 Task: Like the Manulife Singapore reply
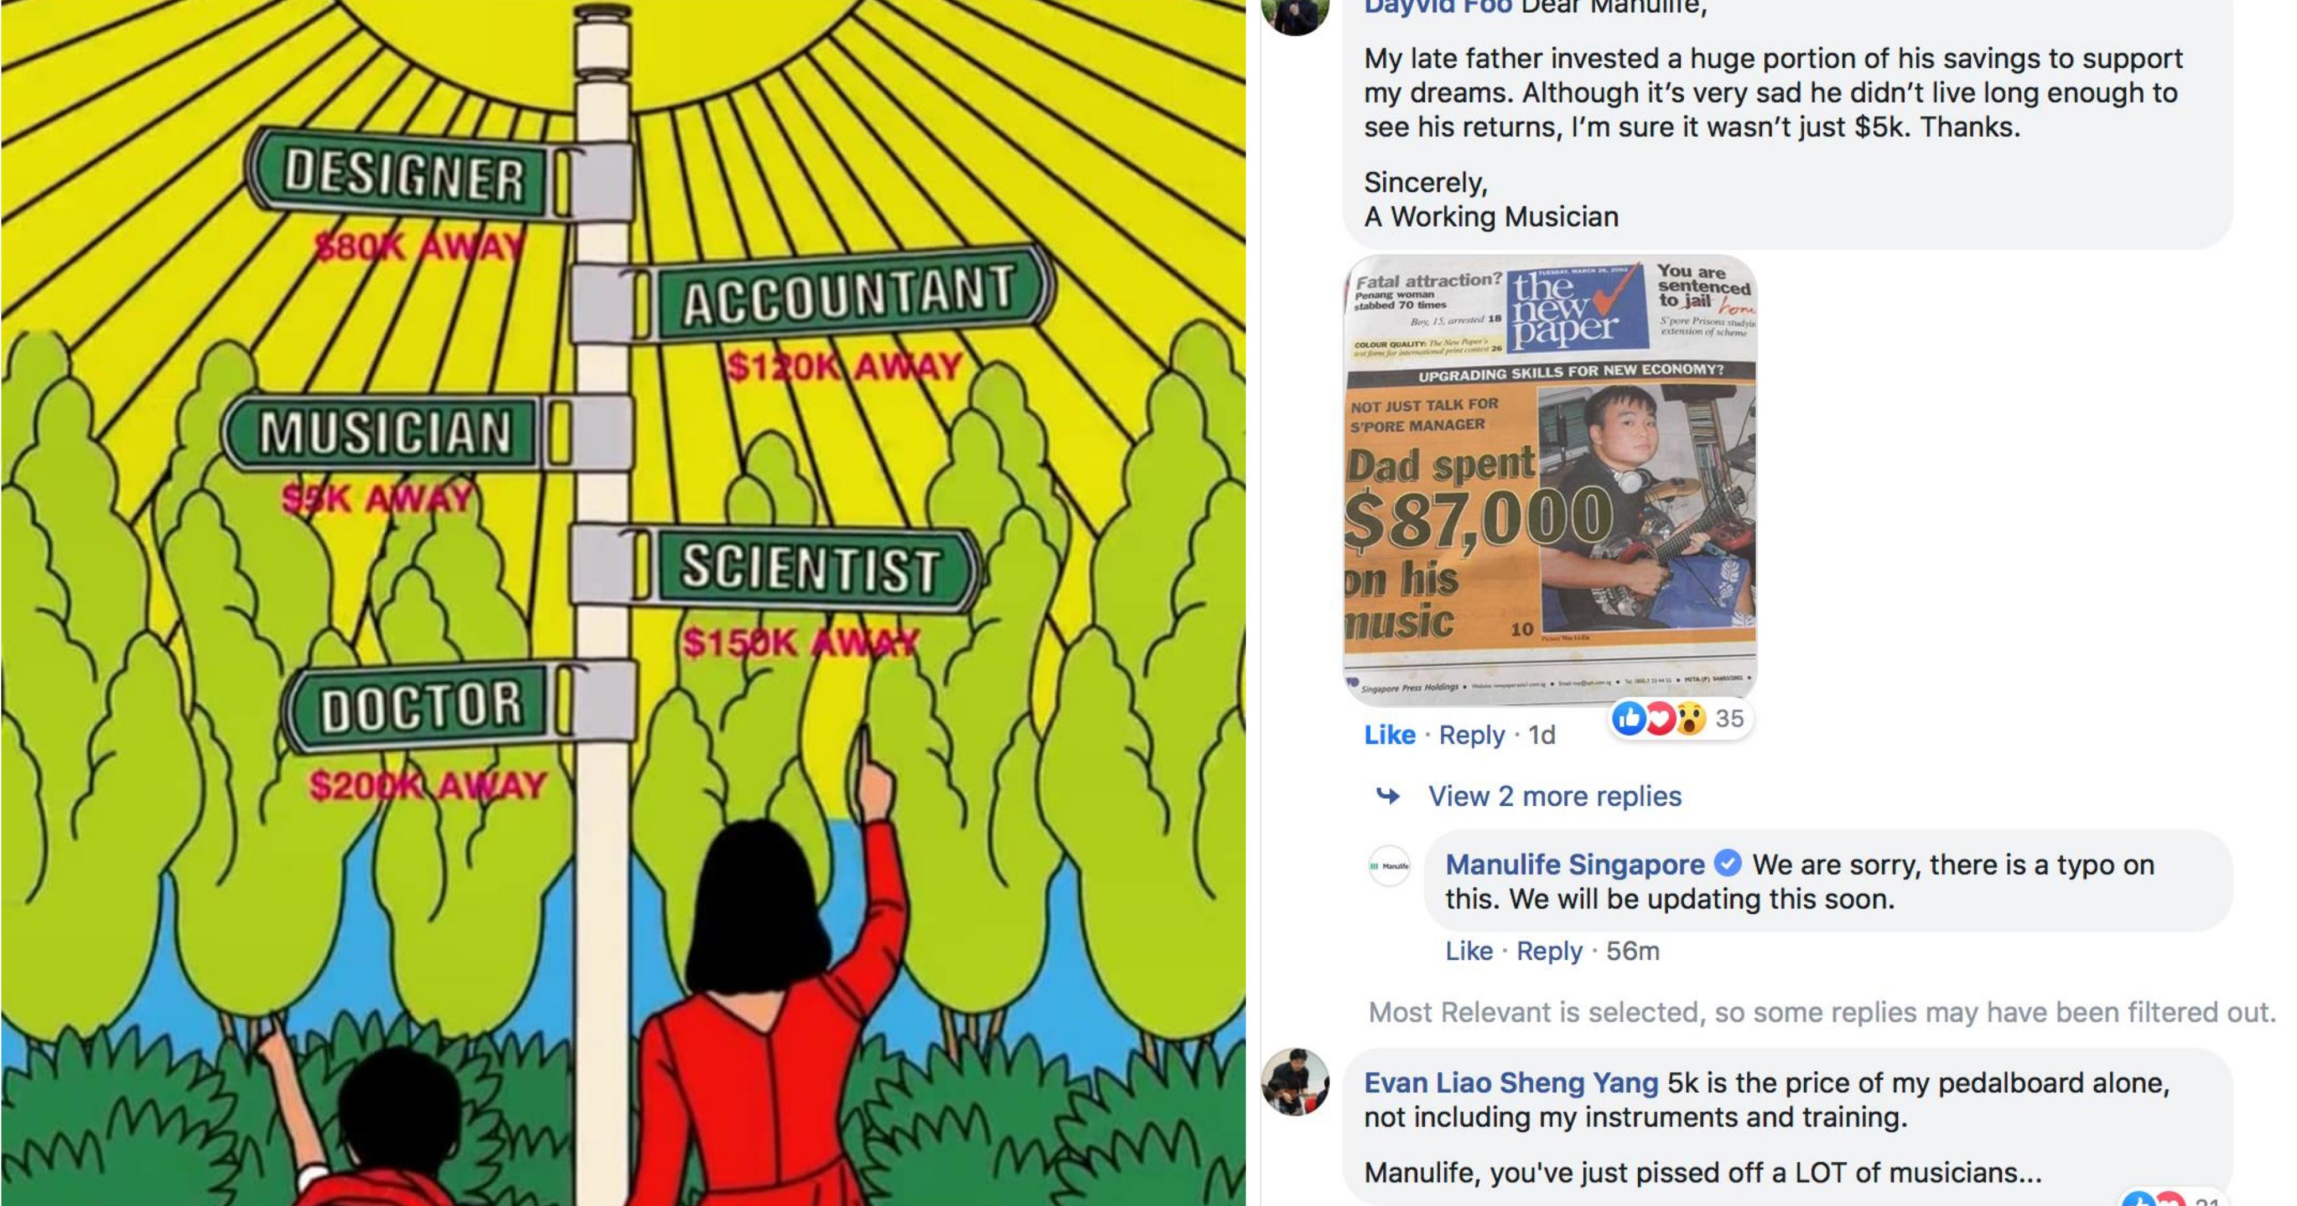point(1468,951)
